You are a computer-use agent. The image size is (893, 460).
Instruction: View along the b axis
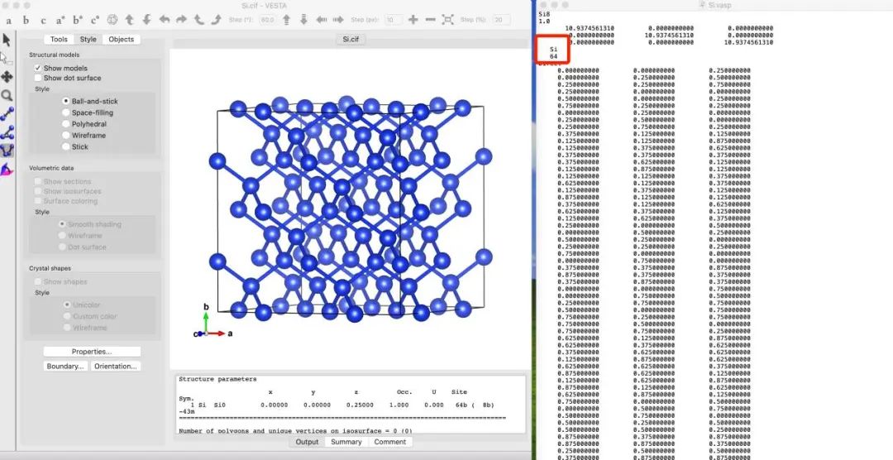click(x=26, y=20)
